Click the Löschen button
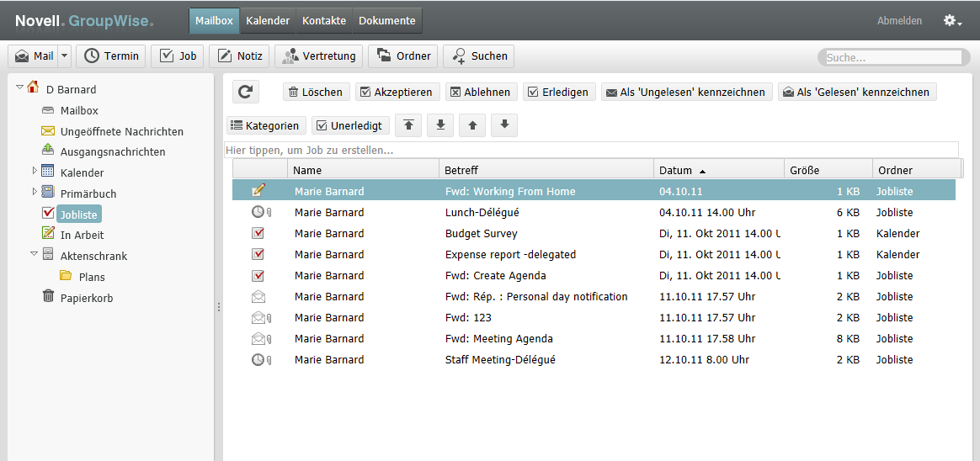 (315, 93)
